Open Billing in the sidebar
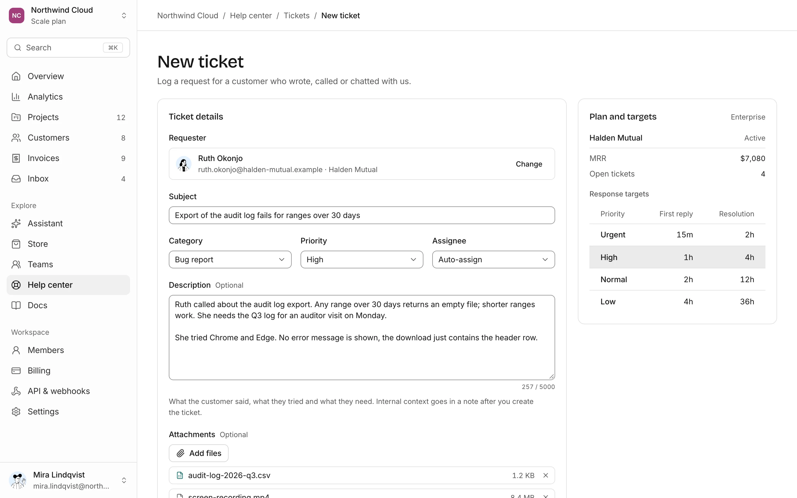 click(x=68, y=370)
